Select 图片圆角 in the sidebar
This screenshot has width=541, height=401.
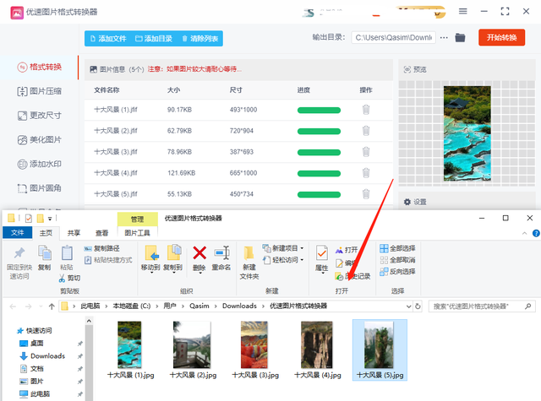tap(40, 188)
